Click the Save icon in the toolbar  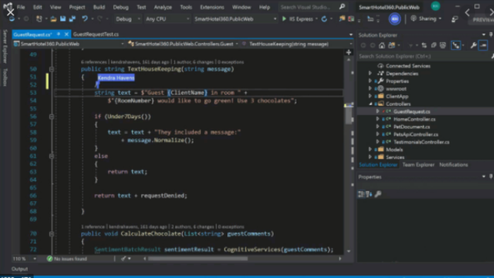(63, 19)
